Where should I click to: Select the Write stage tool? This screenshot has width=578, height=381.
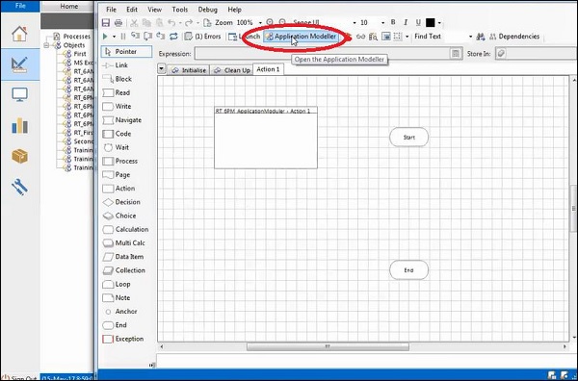117,107
